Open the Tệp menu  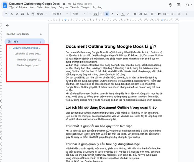[x=11, y=7]
